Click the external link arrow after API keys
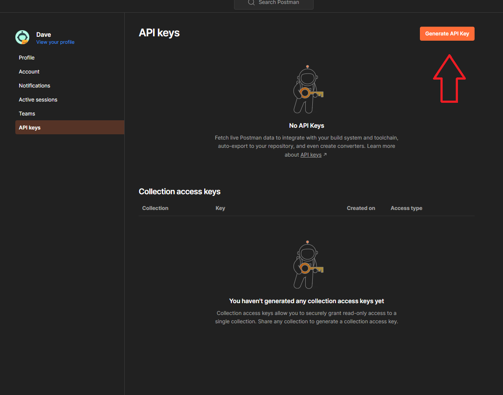This screenshot has height=395, width=503. click(325, 154)
